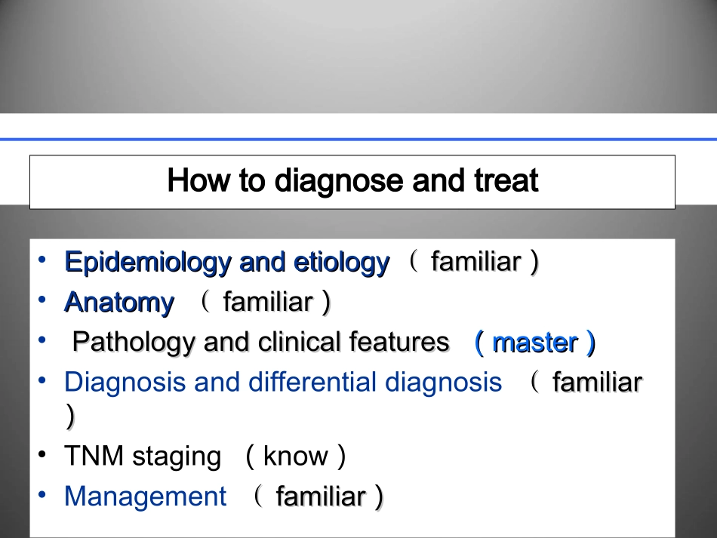
Task: Select the blue "( master )" label
Action: click(x=534, y=343)
